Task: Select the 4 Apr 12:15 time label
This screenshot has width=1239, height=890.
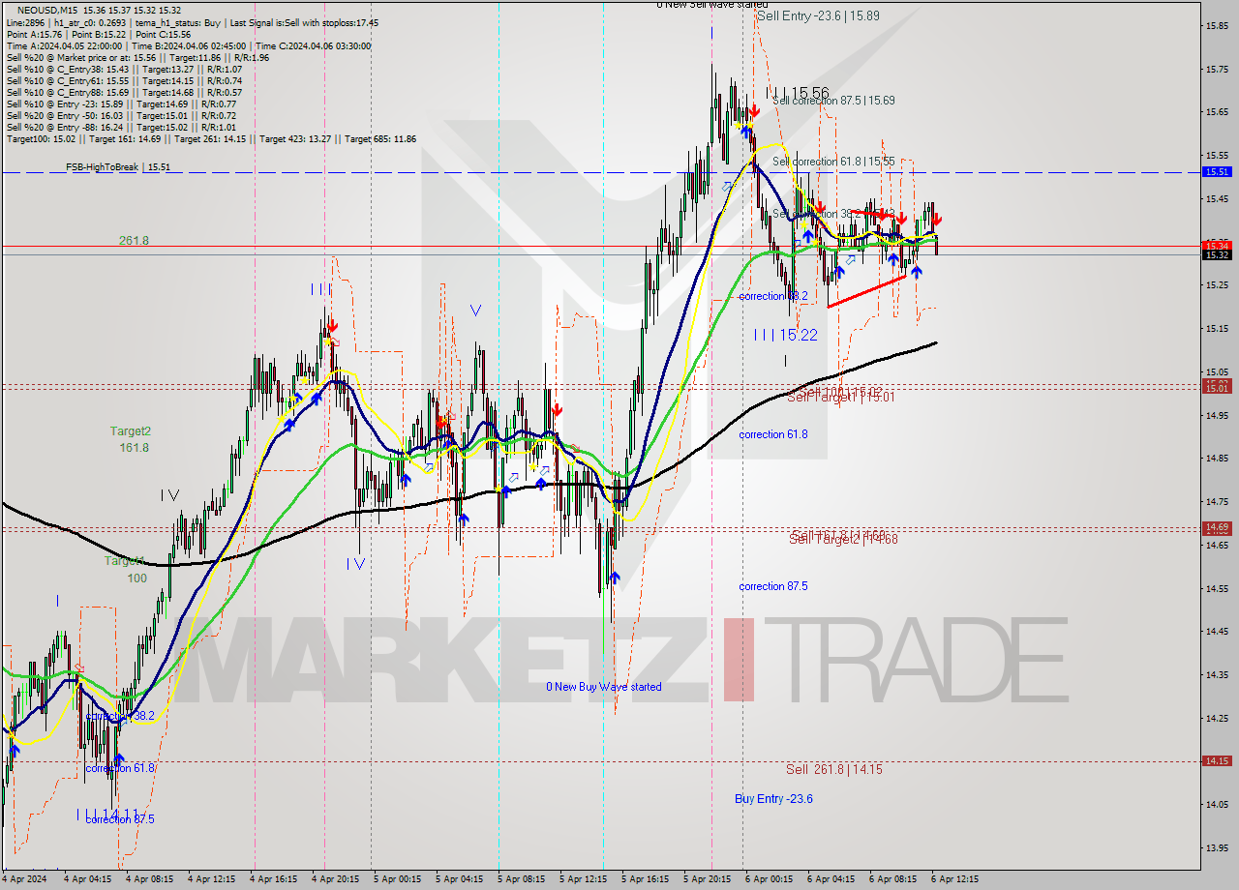Action: (210, 879)
